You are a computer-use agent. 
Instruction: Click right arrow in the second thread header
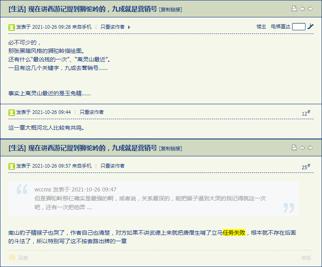pyautogui.click(x=310, y=147)
